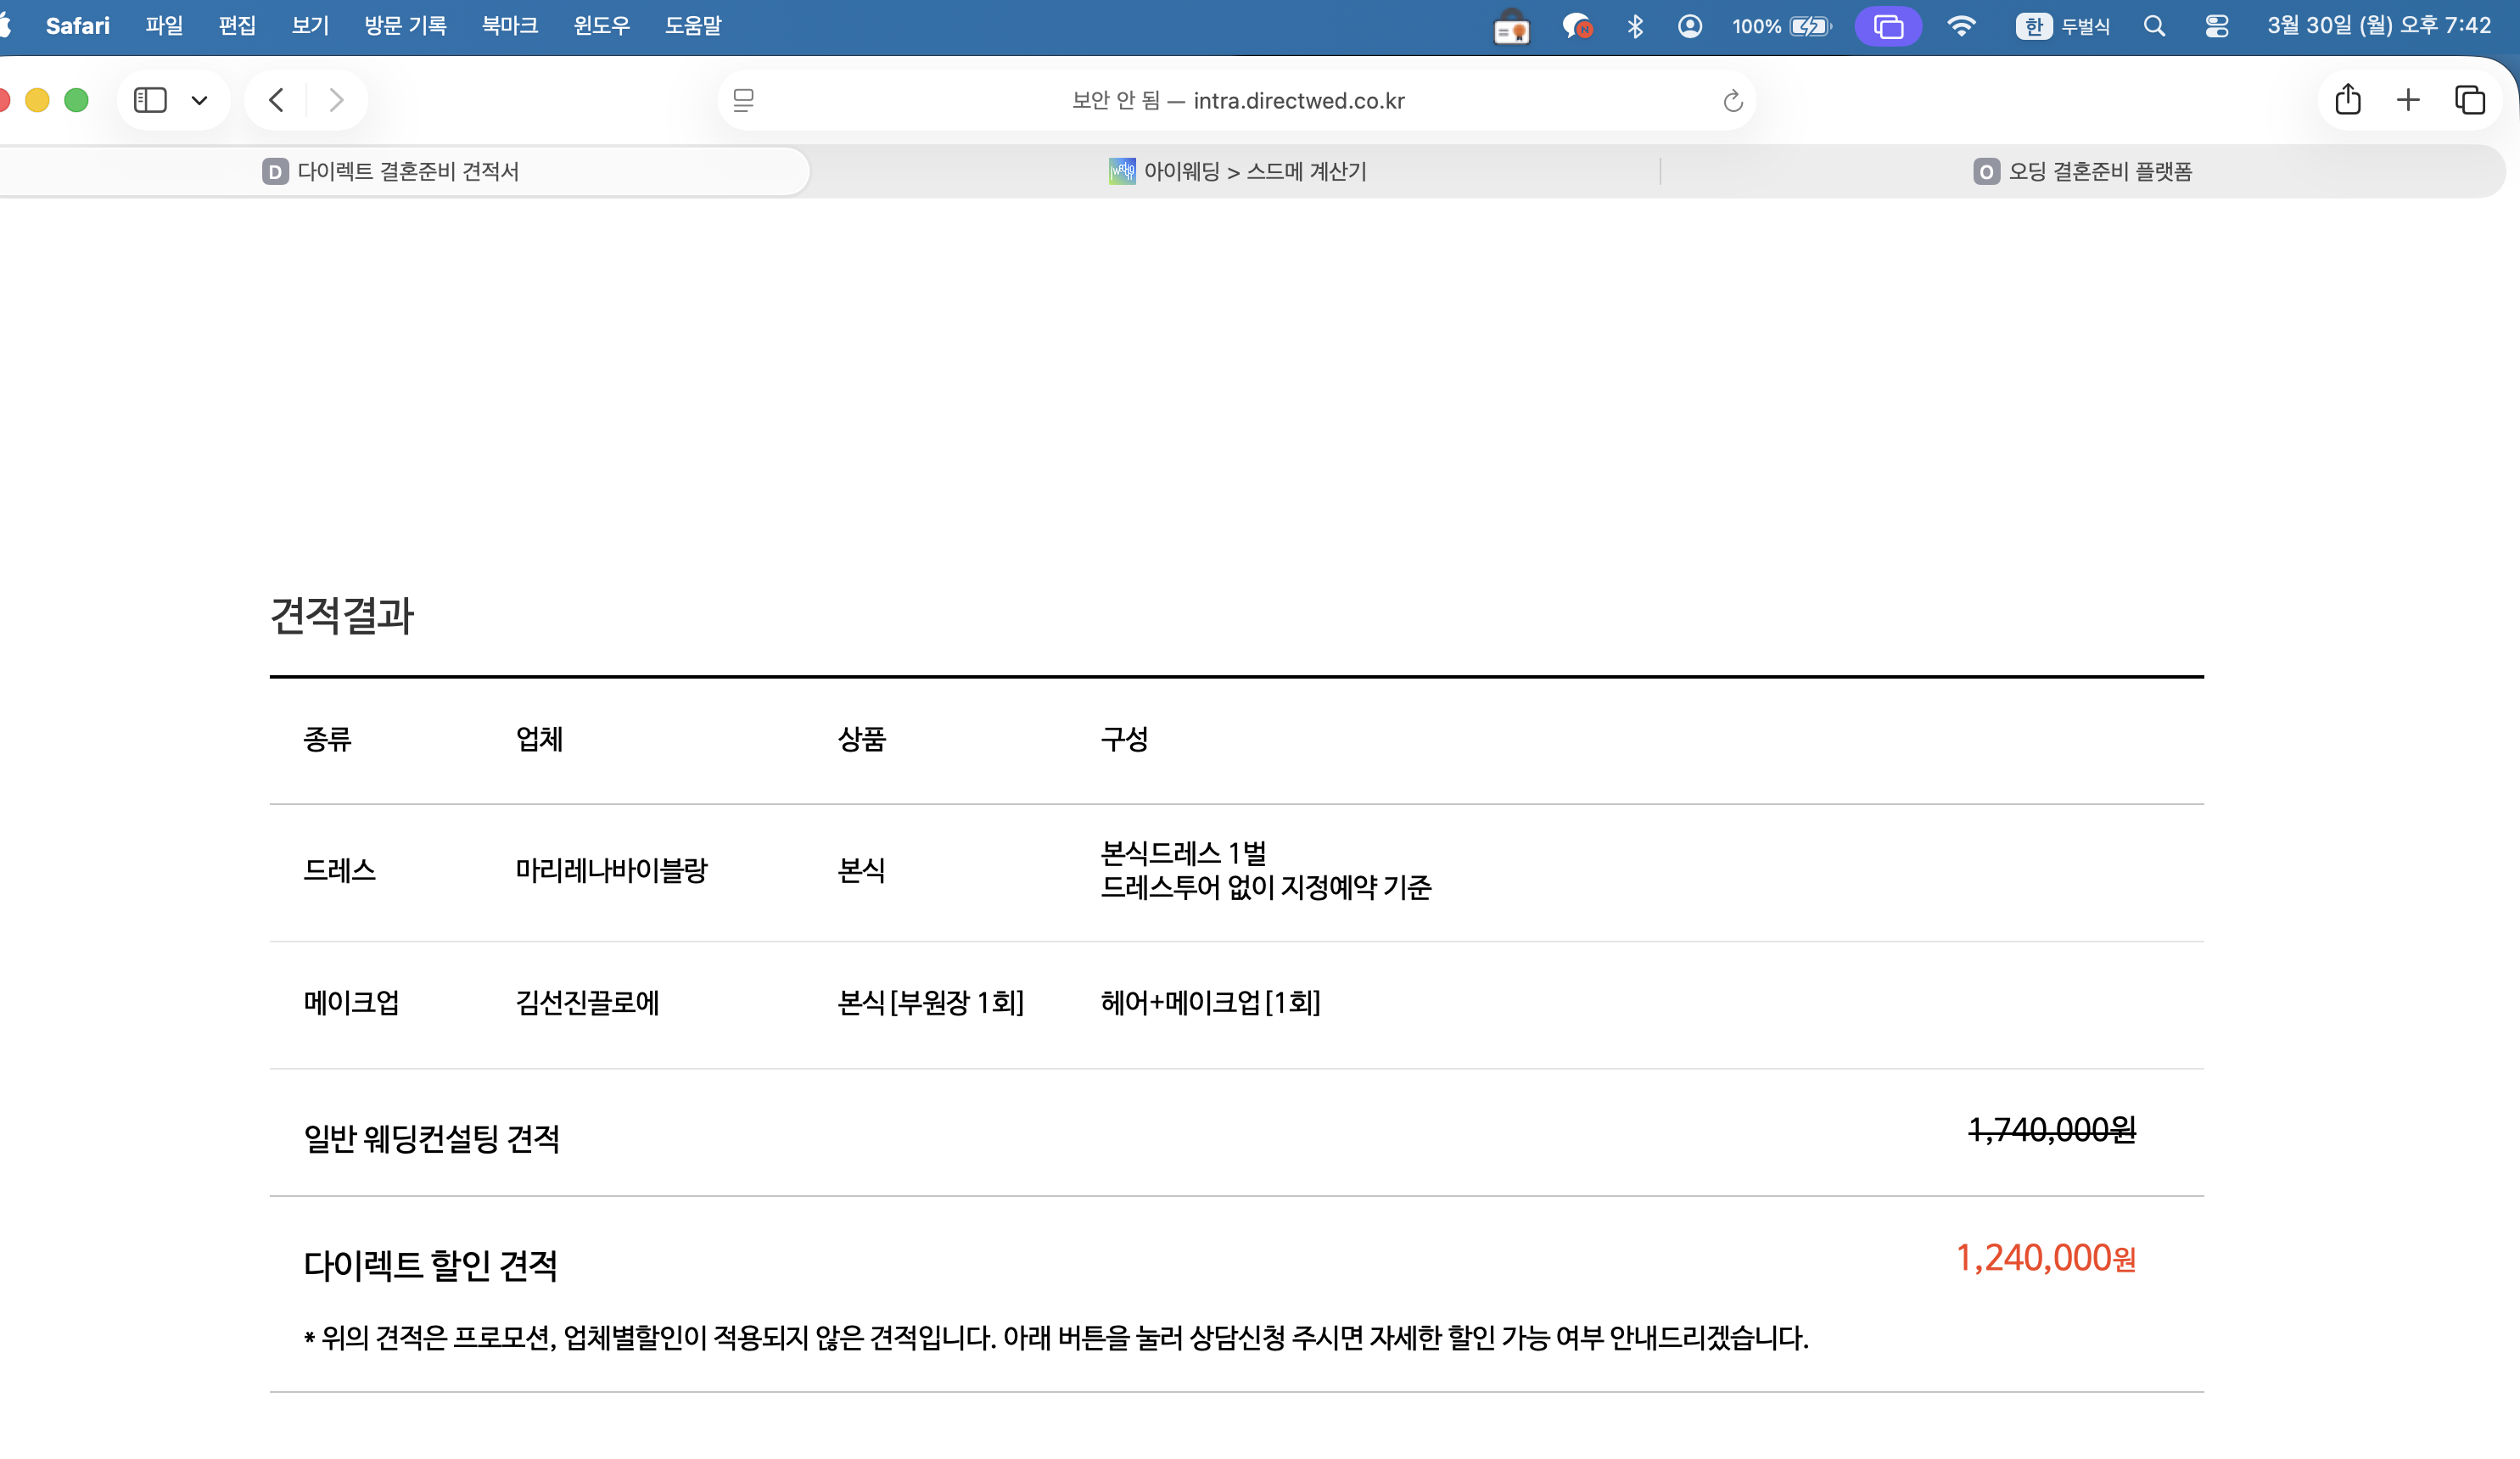The height and width of the screenshot is (1459, 2520).
Task: Reload the current webpage
Action: tap(1732, 100)
